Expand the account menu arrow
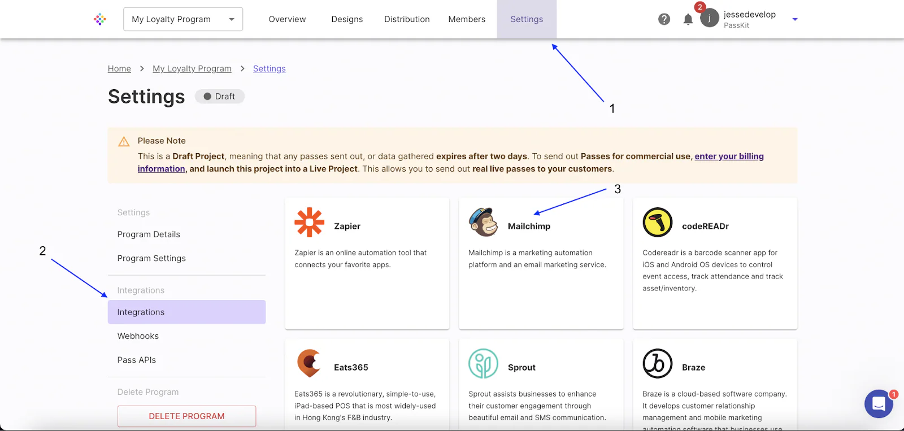Image resolution: width=904 pixels, height=431 pixels. 795,19
